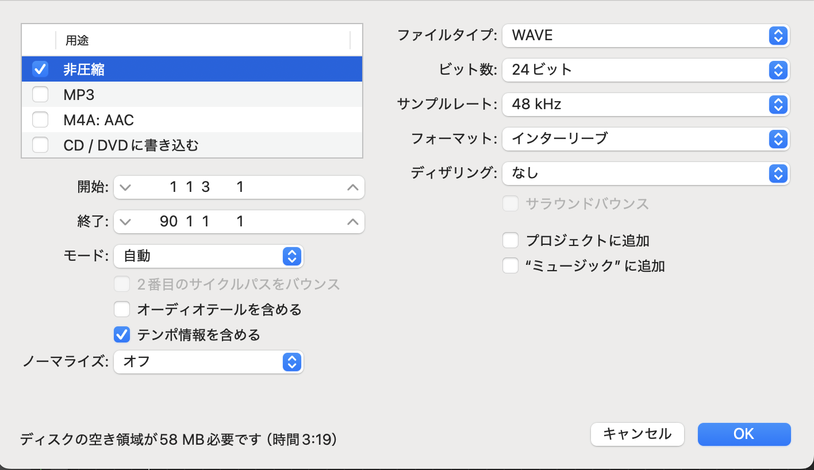Open the ノーマライズ dropdown showing オフ
The width and height of the screenshot is (814, 470).
[x=209, y=361]
